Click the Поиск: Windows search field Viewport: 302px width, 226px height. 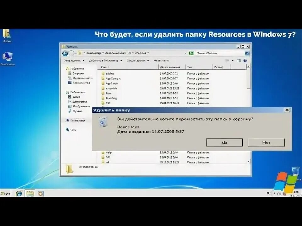[220, 53]
